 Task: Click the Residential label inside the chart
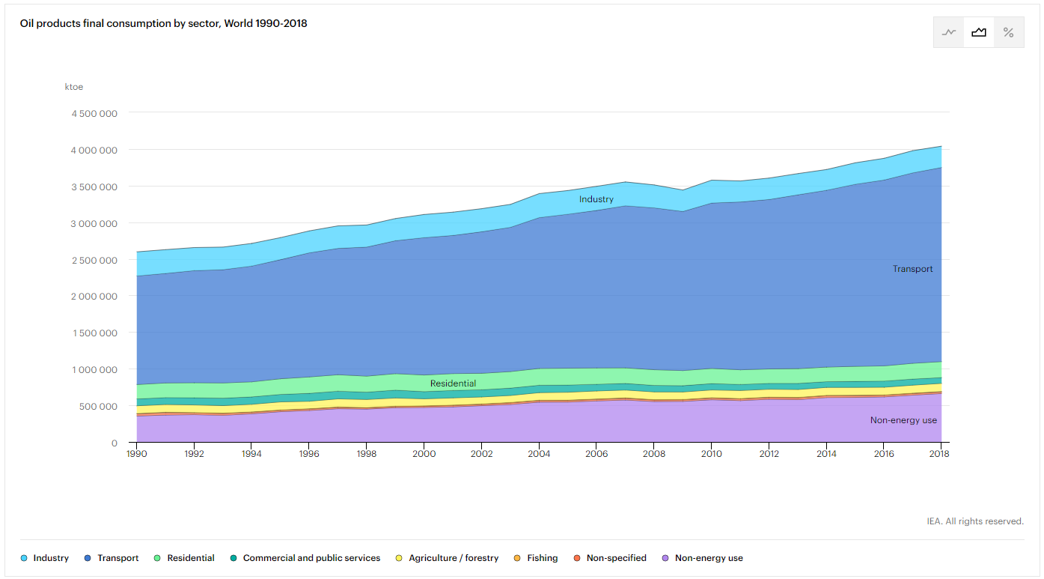tap(453, 384)
